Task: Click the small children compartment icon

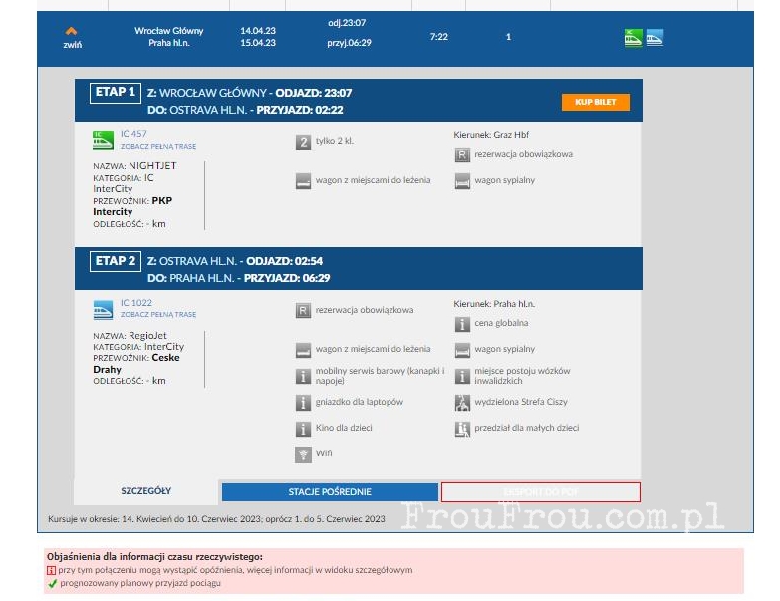Action: [x=462, y=429]
